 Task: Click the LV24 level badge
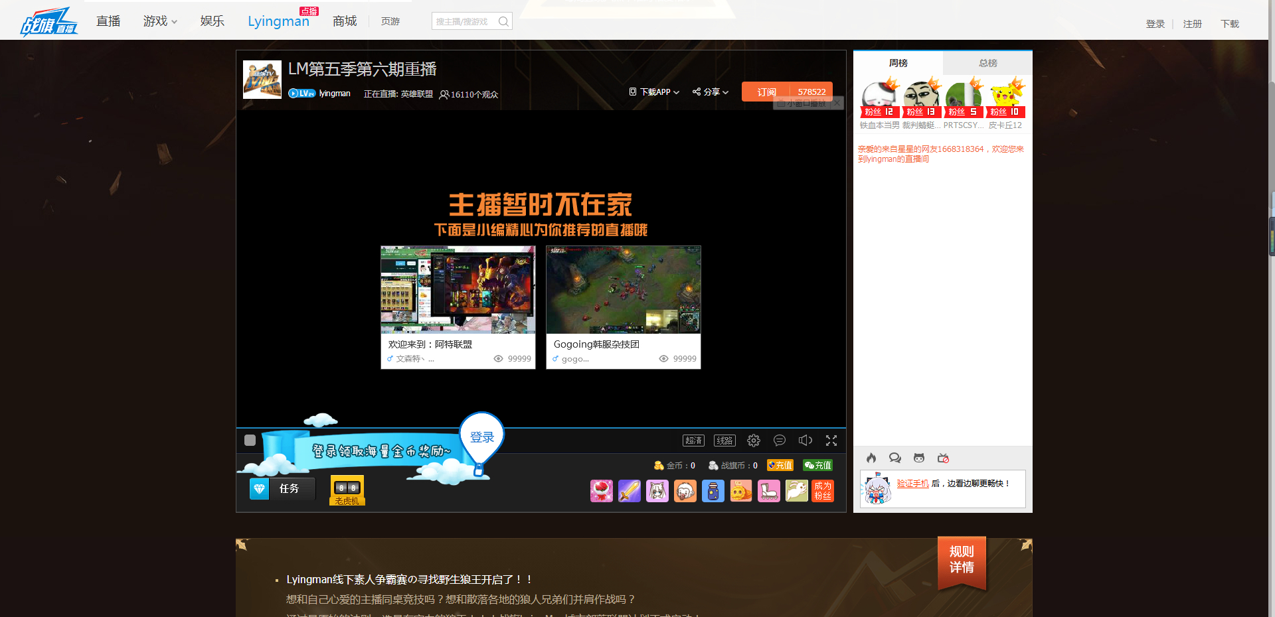point(302,94)
